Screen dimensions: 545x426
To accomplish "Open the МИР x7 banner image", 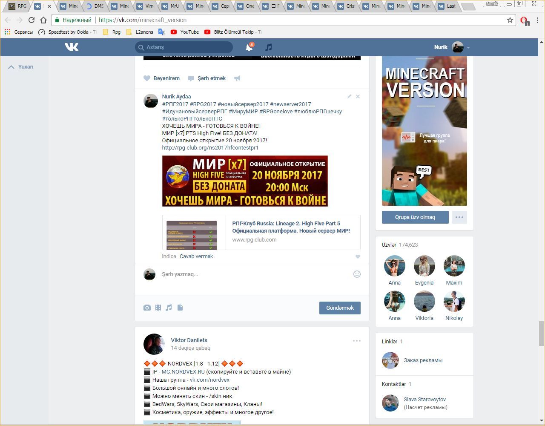I will [x=245, y=181].
